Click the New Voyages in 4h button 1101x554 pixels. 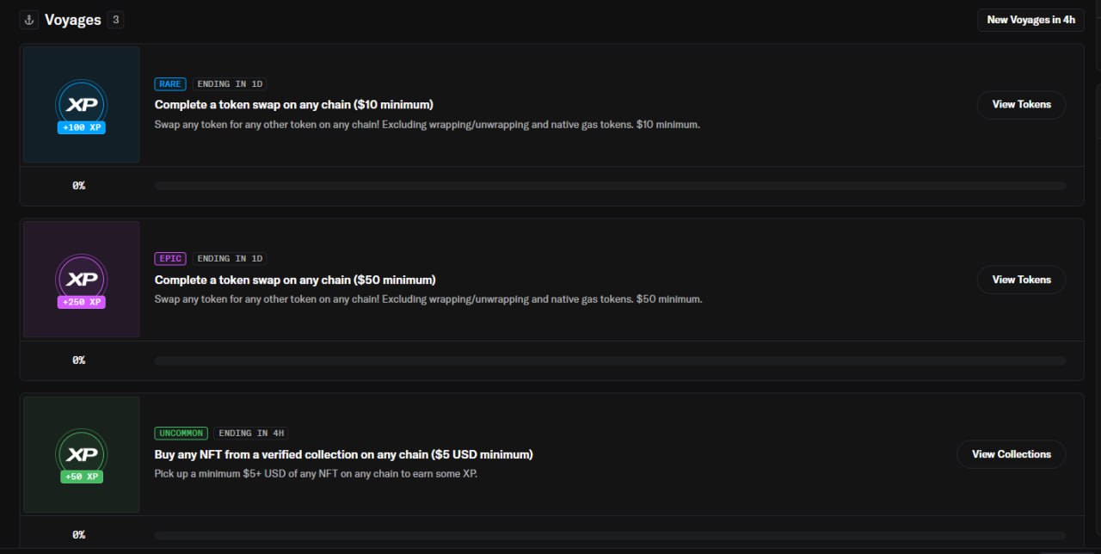click(x=1030, y=20)
